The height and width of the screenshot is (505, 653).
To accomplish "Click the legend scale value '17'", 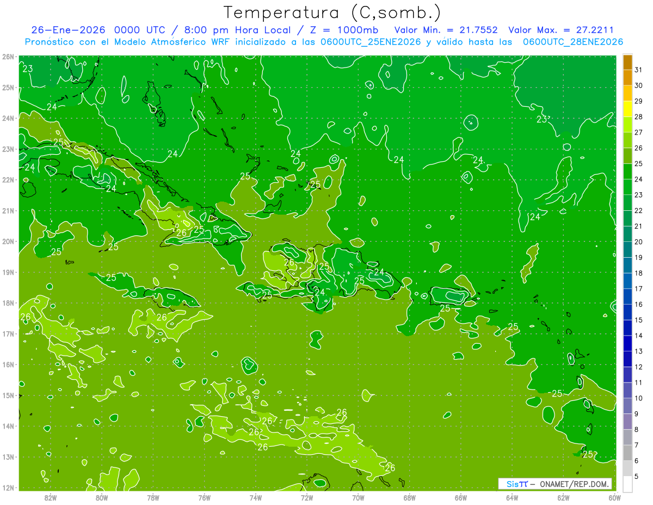I will point(639,289).
